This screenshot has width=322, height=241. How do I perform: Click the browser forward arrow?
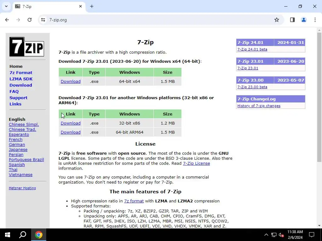point(18,20)
